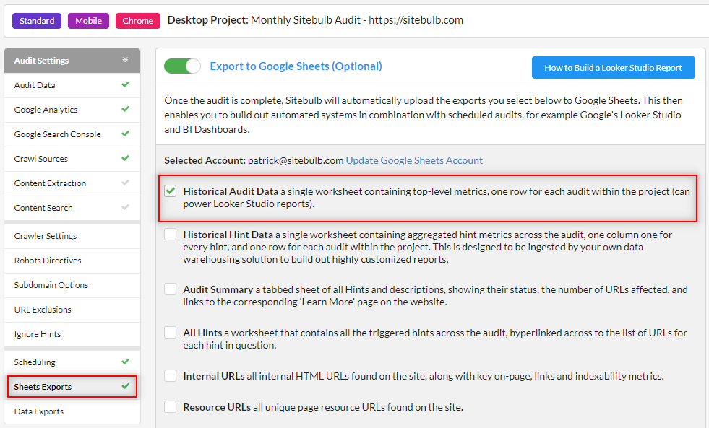709x428 pixels.
Task: Tick the Audit Summary checkbox
Action: tap(171, 289)
